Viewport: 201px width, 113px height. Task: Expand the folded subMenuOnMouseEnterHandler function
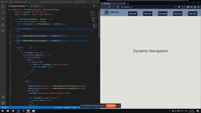pyautogui.click(x=13, y=36)
